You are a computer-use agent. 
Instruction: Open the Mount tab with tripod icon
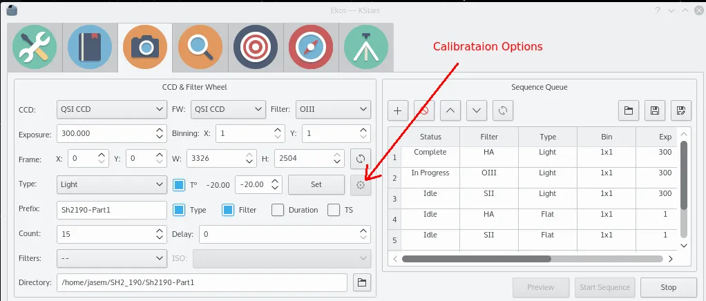point(365,47)
